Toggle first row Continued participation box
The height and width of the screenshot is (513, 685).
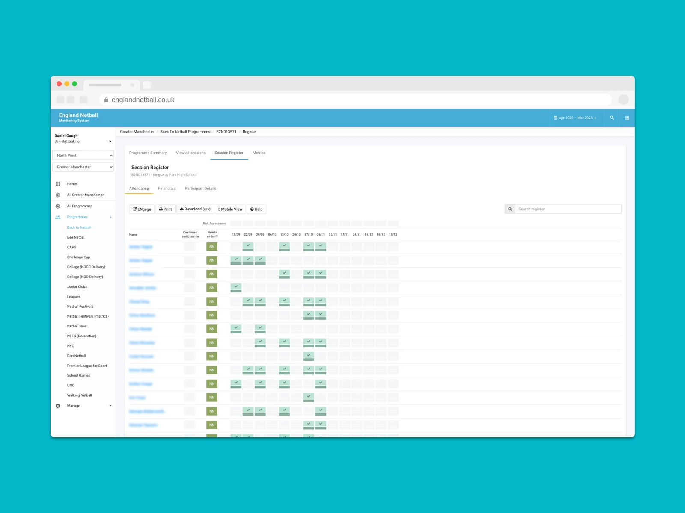click(190, 247)
